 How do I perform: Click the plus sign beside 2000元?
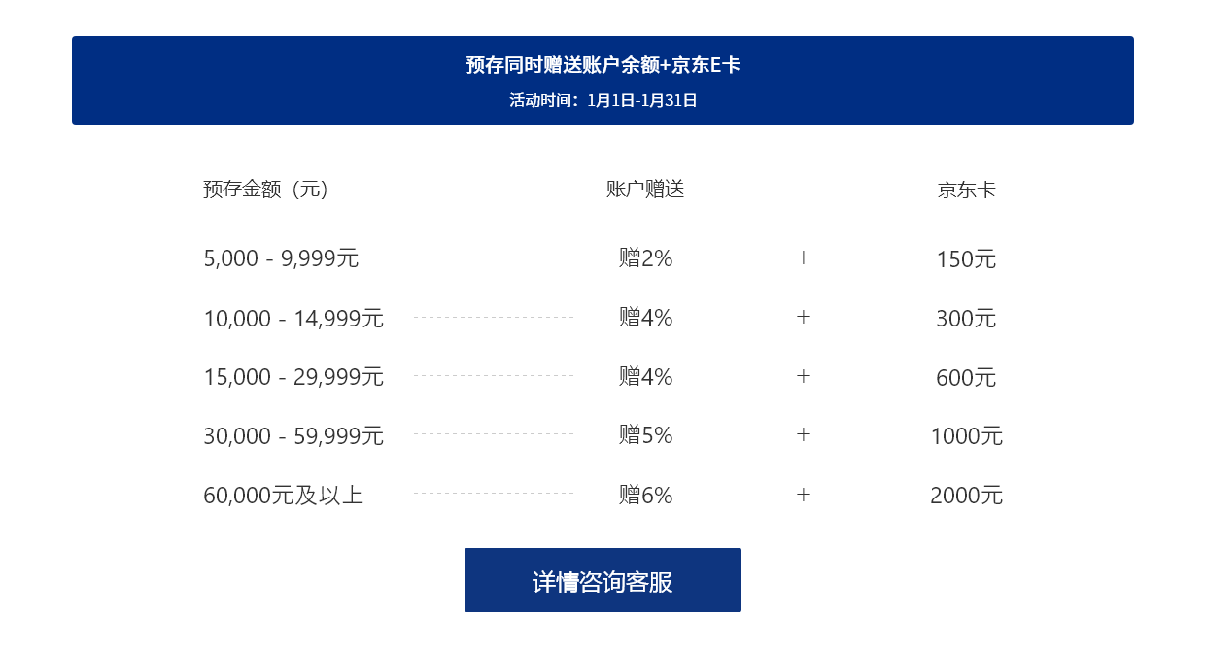804,495
